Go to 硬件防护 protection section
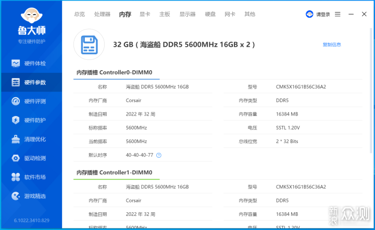This screenshot has width=375, height=230. pyautogui.click(x=31, y=120)
